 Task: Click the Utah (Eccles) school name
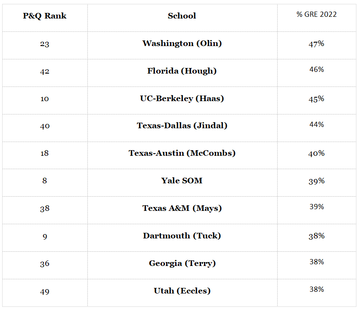[182, 291]
